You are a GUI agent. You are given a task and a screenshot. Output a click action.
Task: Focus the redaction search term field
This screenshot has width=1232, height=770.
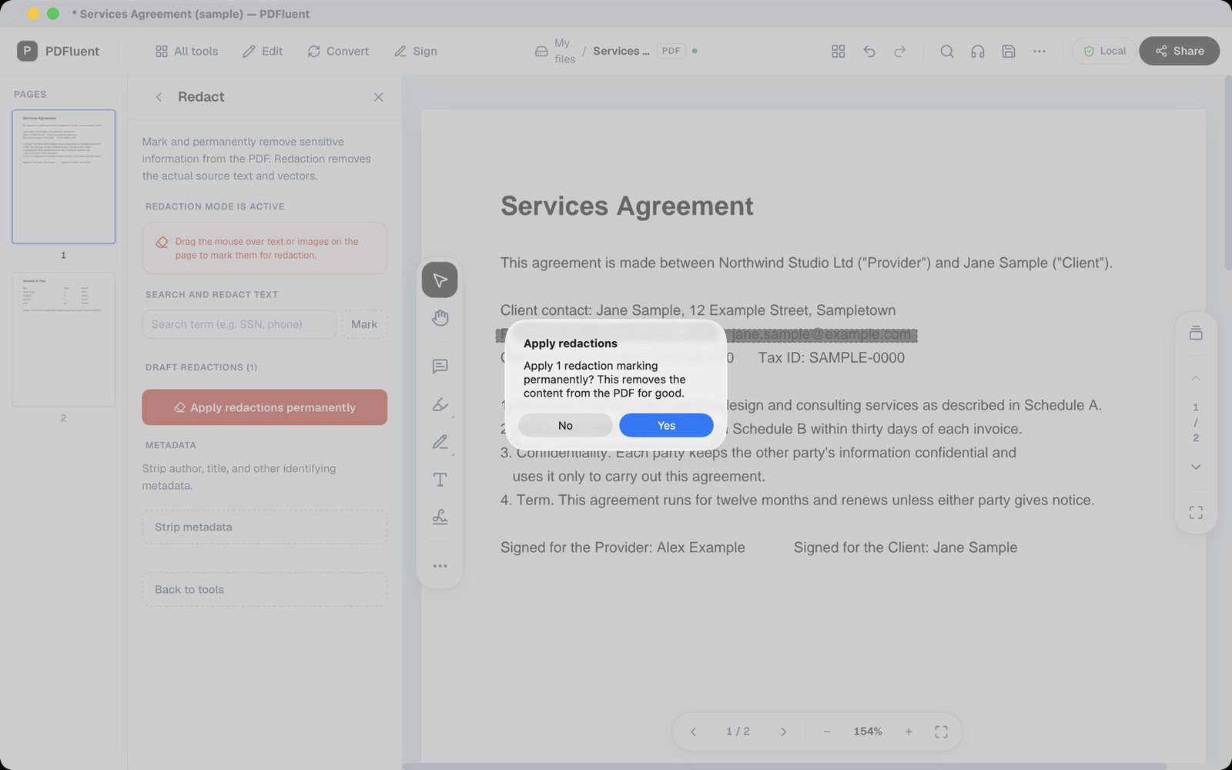tap(239, 324)
